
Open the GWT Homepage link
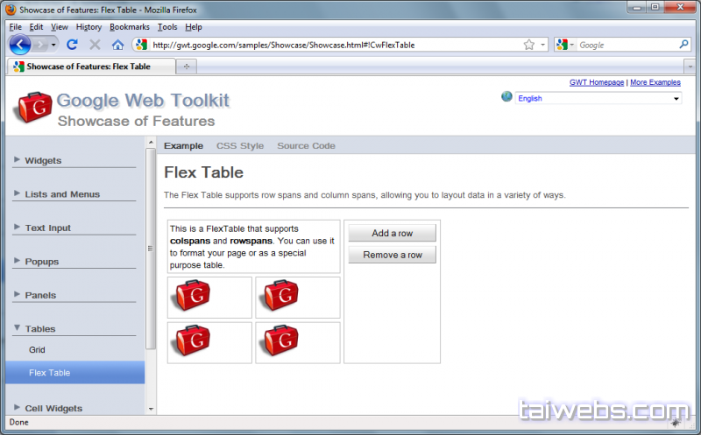(597, 82)
